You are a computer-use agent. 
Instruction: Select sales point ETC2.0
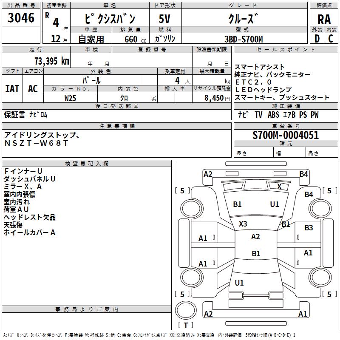(x=253, y=82)
